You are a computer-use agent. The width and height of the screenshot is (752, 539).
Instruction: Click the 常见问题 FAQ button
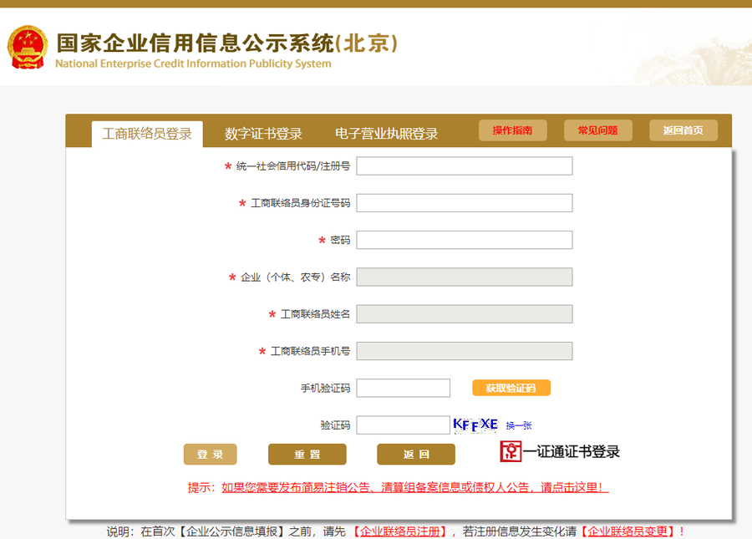click(598, 130)
